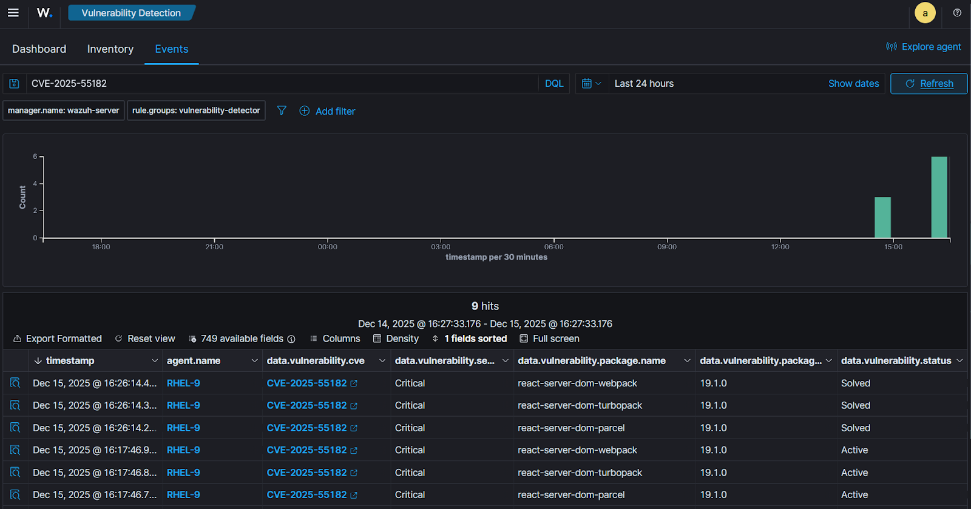Click the tallest histogram bar after 15:00
The height and width of the screenshot is (509, 971).
click(x=939, y=197)
